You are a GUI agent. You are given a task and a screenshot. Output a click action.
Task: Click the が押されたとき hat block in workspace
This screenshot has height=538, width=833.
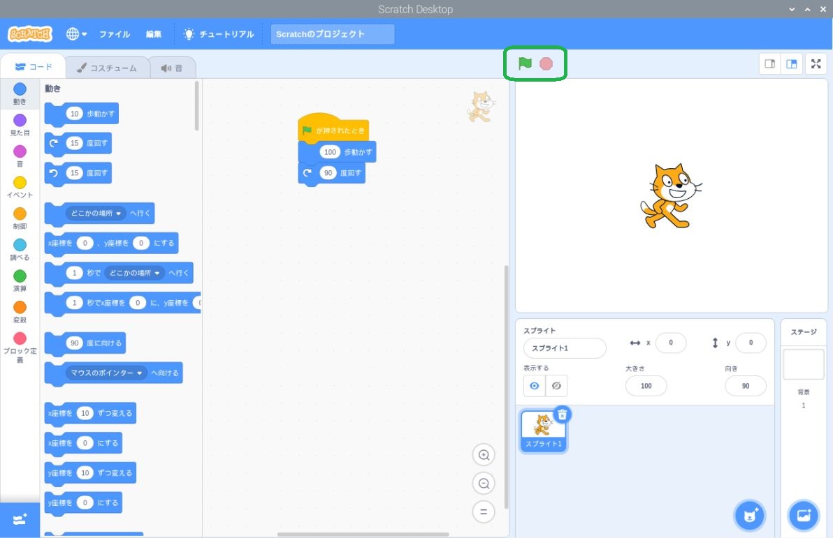coord(333,128)
